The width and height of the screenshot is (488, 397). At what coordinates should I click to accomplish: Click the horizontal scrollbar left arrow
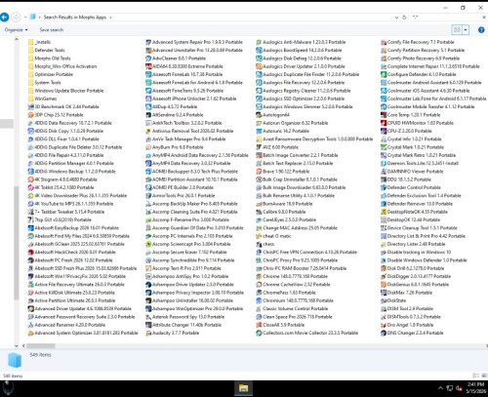click(x=23, y=346)
